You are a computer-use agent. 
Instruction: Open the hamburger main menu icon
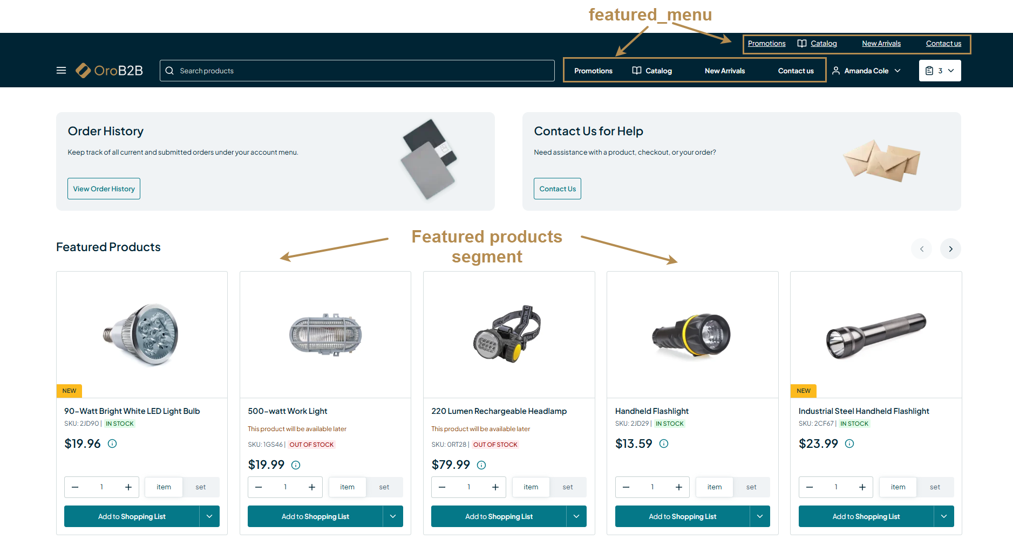61,71
